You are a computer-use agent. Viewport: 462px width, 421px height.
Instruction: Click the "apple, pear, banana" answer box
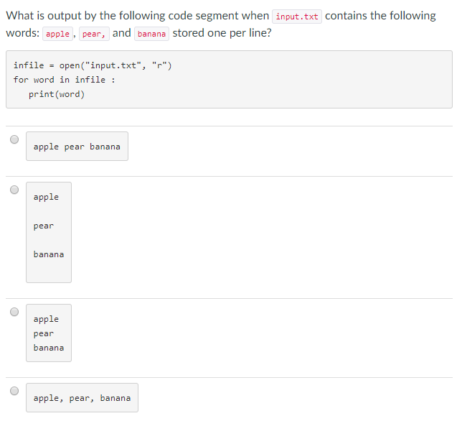82,398
